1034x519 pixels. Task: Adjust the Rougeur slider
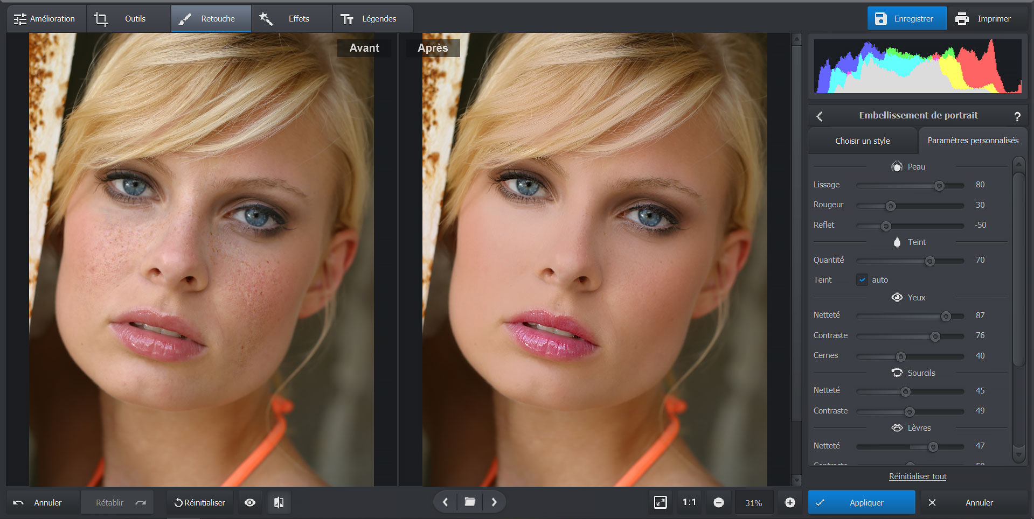(910, 206)
